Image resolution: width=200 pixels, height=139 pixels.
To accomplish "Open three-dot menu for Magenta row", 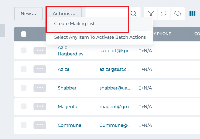I will coord(40,106).
